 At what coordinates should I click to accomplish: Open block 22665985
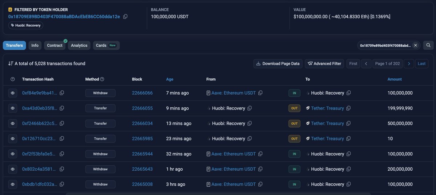142,139
